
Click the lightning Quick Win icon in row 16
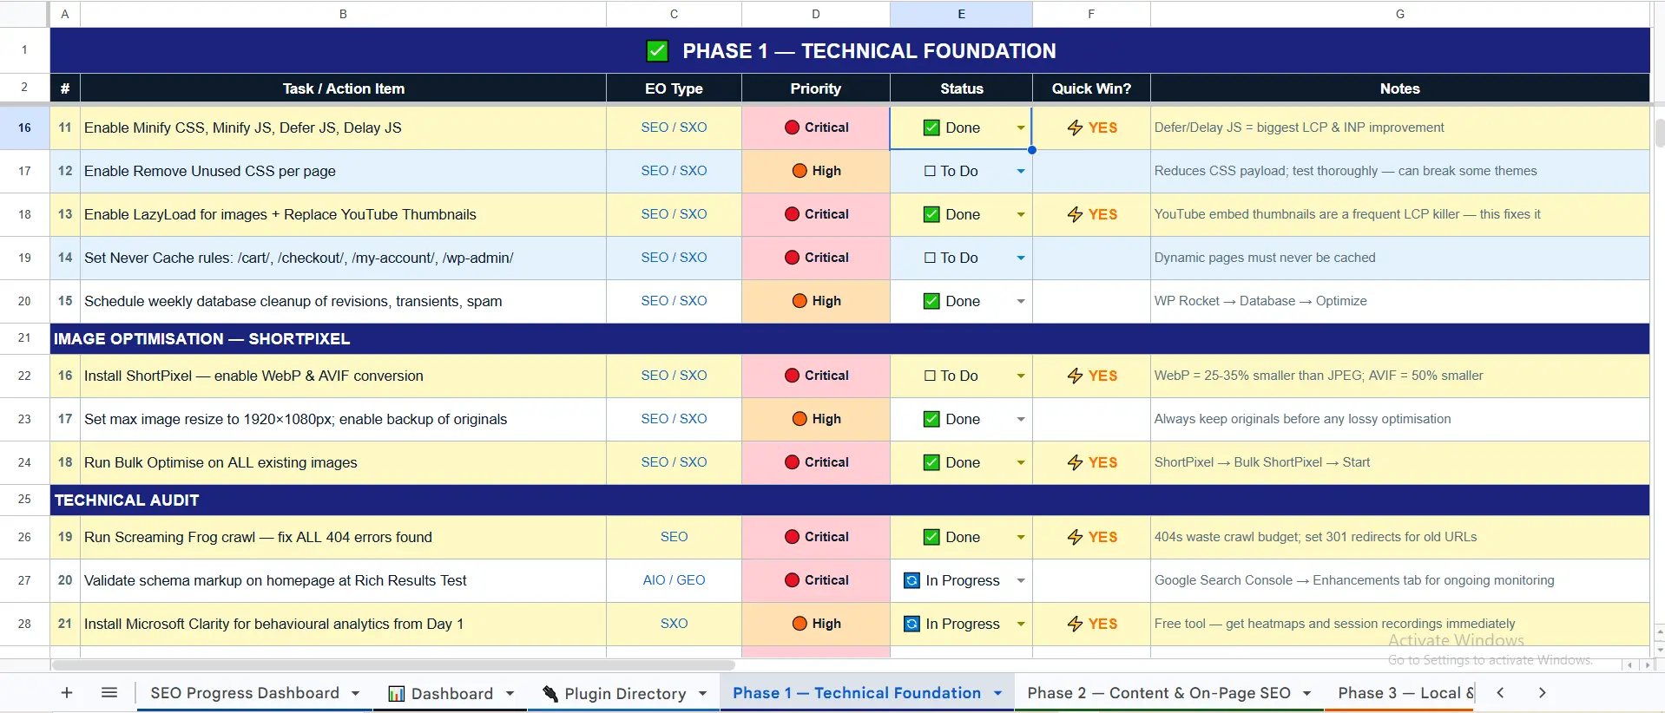(1075, 128)
